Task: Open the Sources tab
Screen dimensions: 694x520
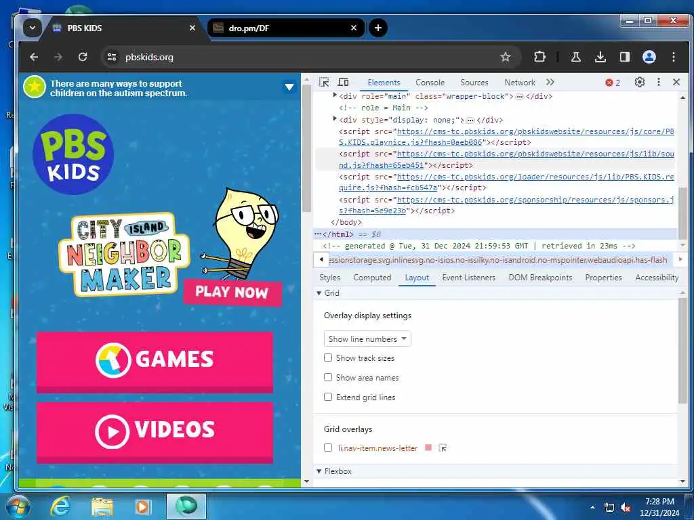Action: 474,83
